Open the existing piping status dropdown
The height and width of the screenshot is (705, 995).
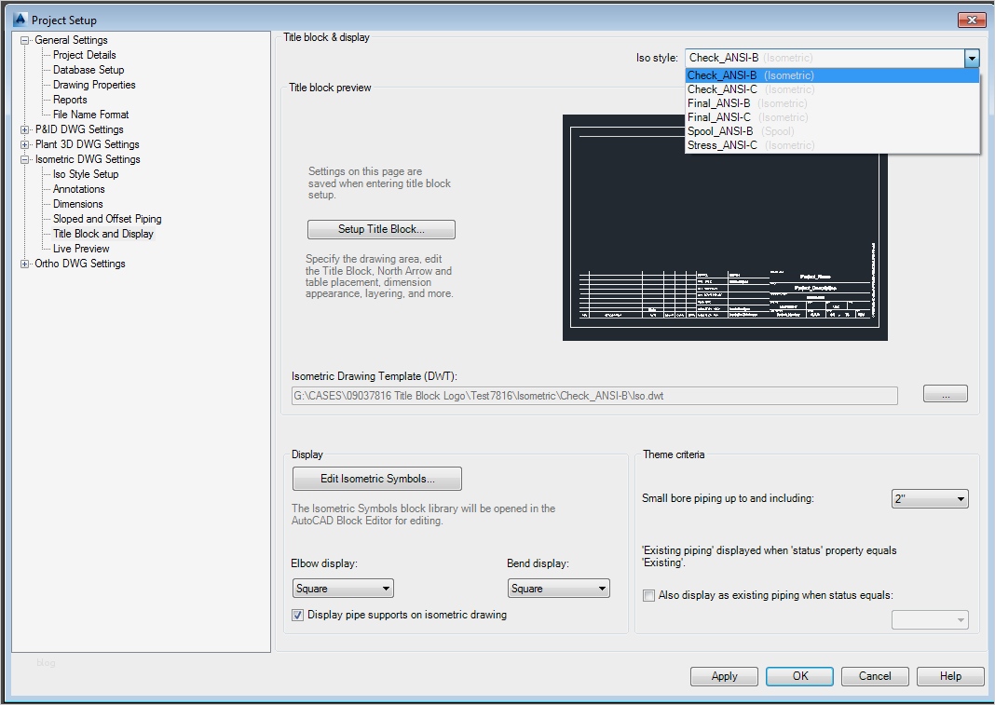pos(930,619)
